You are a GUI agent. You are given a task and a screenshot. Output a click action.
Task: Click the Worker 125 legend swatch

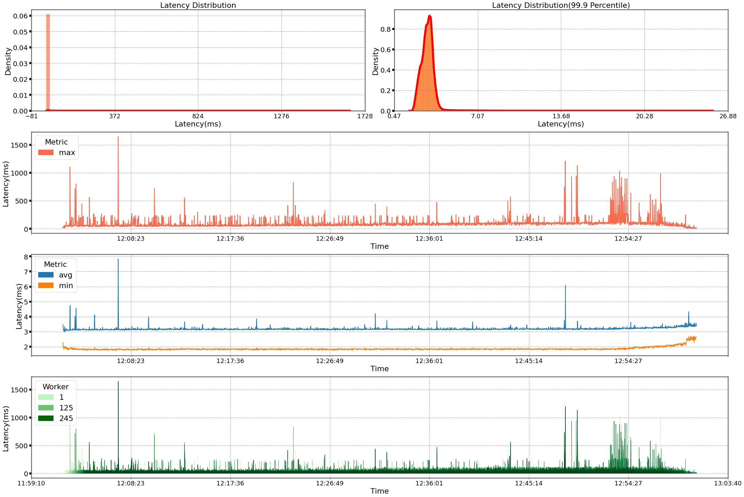[x=46, y=408]
